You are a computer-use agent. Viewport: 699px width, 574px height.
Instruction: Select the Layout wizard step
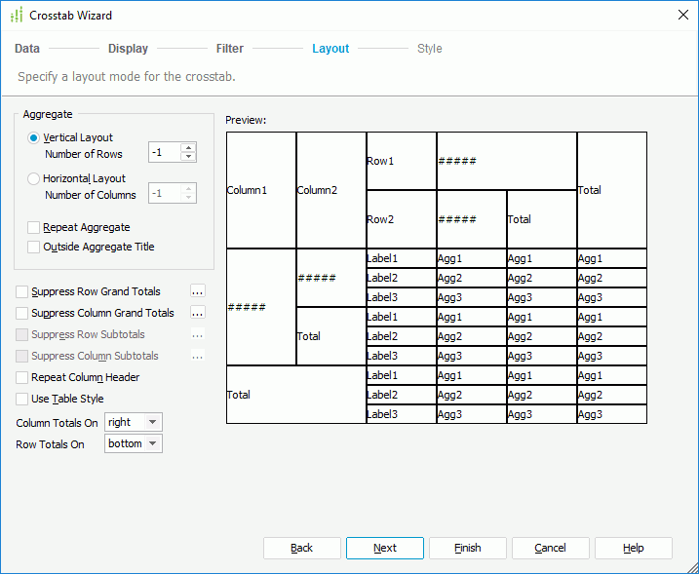coord(330,49)
